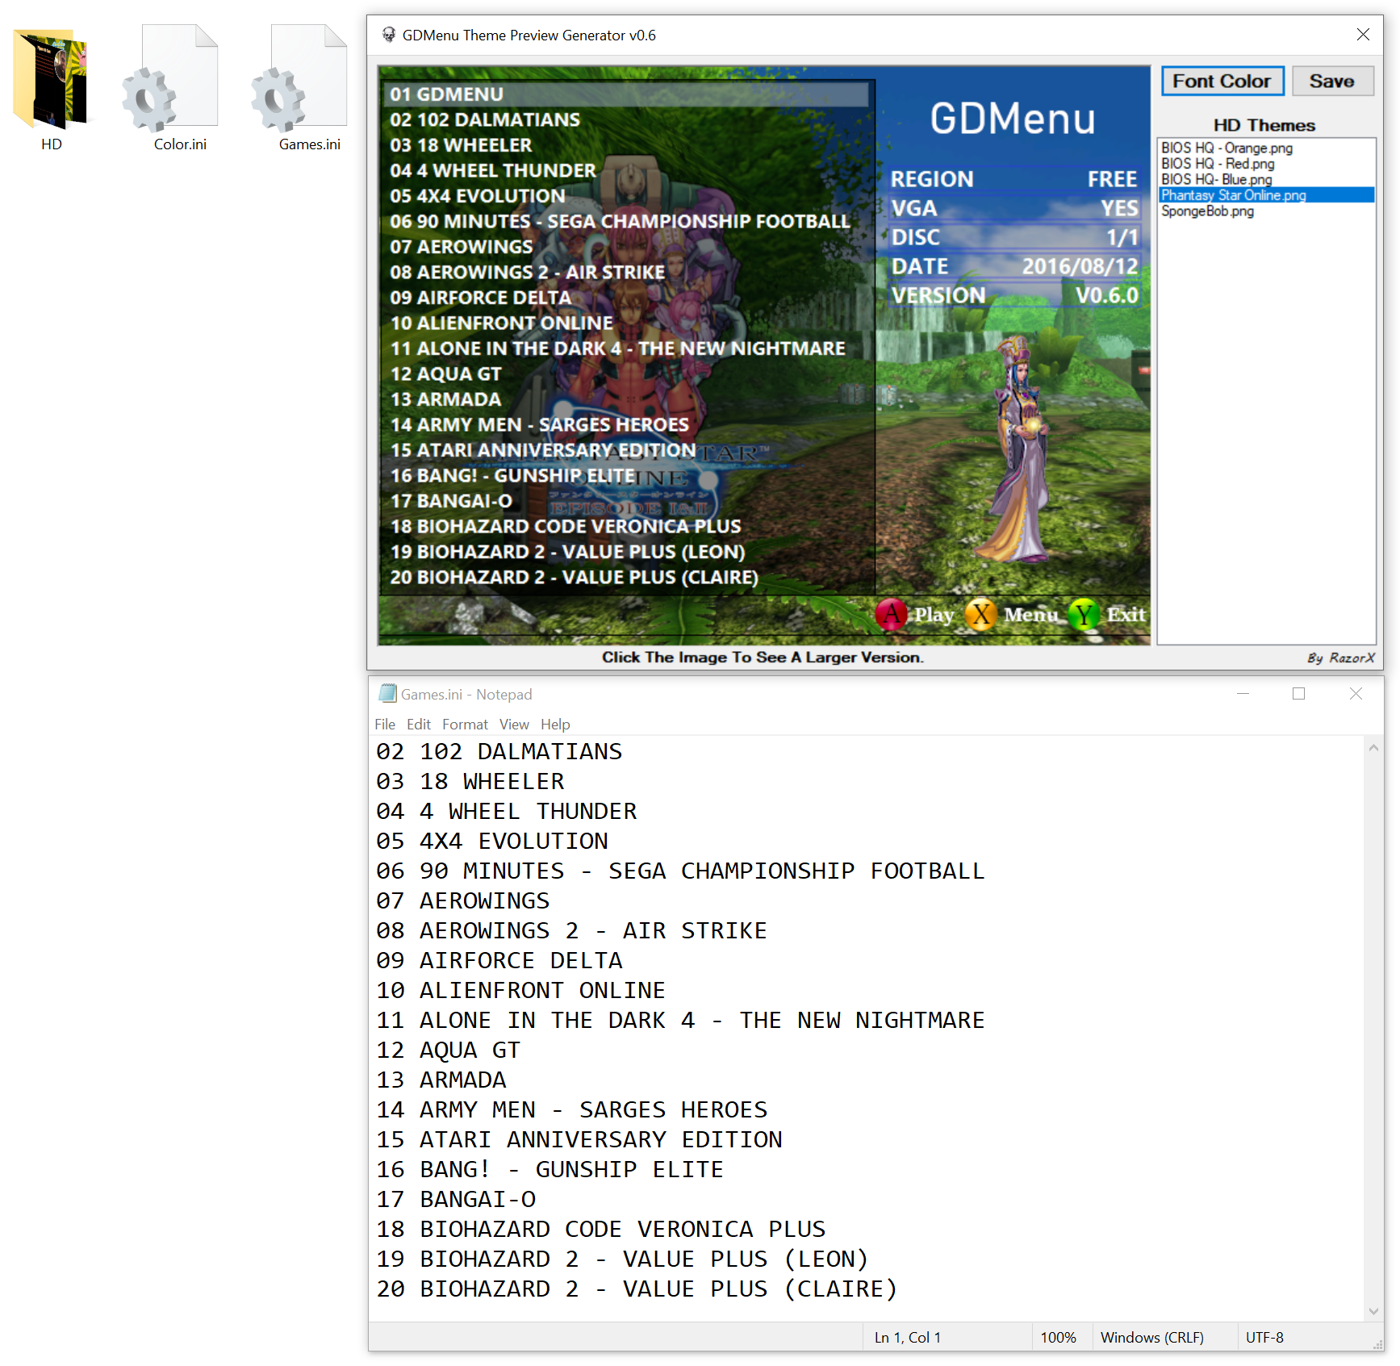Click '15 ATARI ANNIVERSARY EDITION' in Notepad

point(579,1139)
